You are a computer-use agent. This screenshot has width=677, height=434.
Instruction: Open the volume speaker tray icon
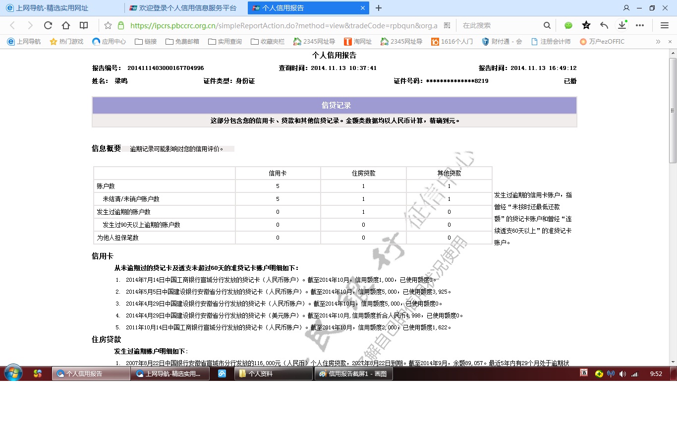[622, 374]
